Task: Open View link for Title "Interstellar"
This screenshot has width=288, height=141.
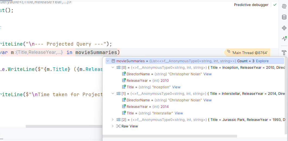Action: [179, 113]
